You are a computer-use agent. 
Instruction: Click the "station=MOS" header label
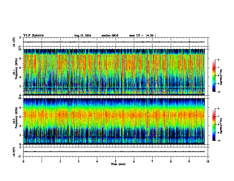(x=110, y=35)
